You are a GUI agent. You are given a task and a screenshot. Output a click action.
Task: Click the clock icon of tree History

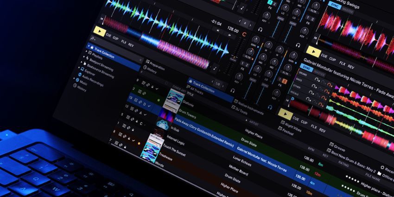(75, 86)
